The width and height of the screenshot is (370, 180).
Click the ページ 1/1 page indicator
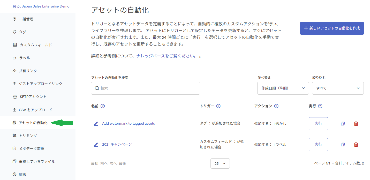322,163
